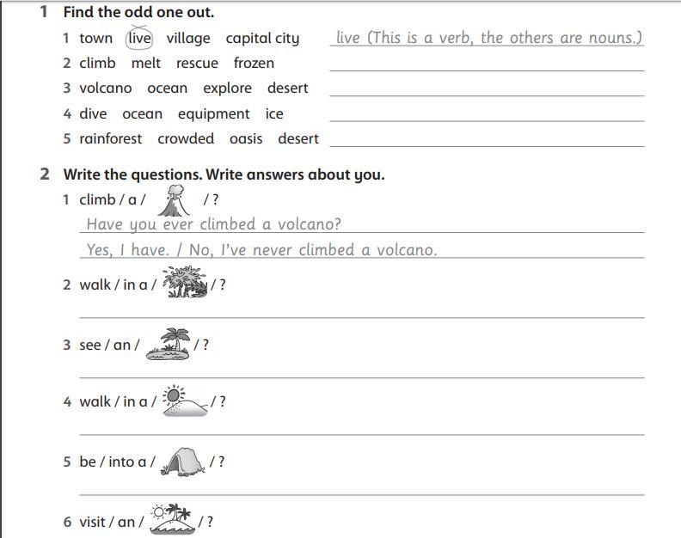Click the word 'equipment' in row 4
Viewport: 681px width, 538px height.
[214, 114]
